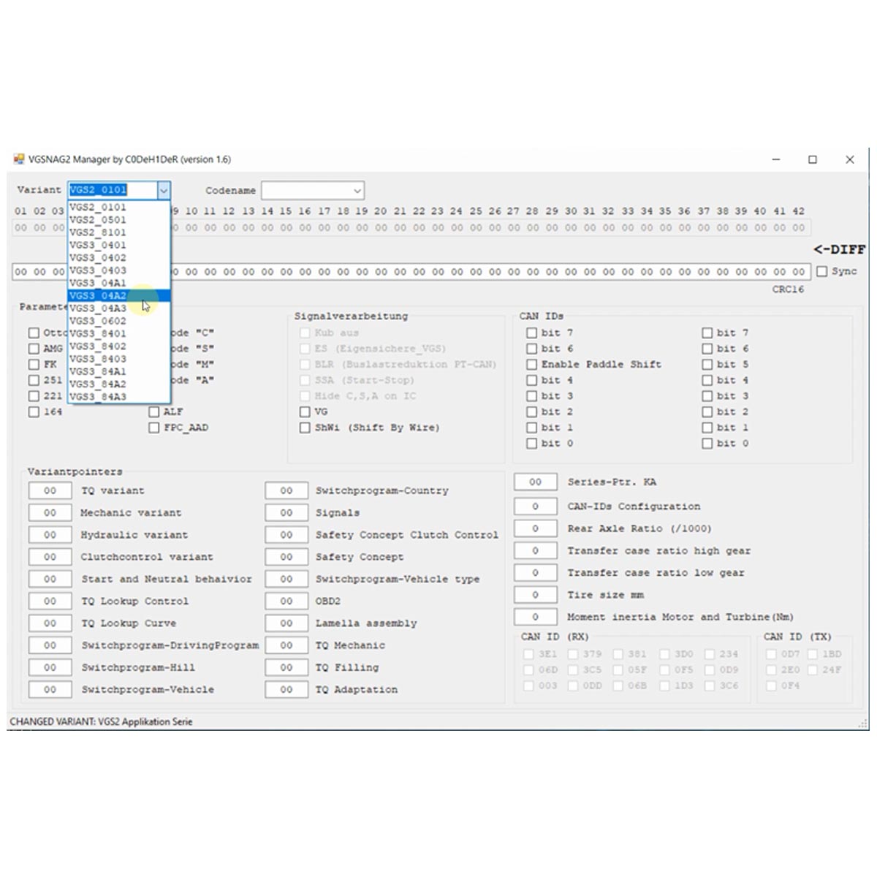Toggle the AMG parameter checkbox
Screen dimensions: 877x877
click(34, 349)
